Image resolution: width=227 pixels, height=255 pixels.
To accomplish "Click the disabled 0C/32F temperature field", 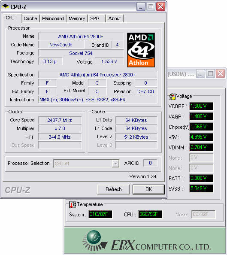I will [x=203, y=214].
